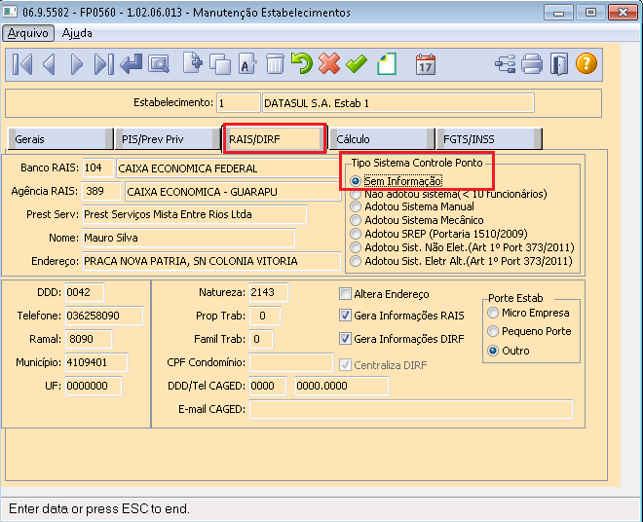
Task: Switch to the Cálculo tab
Action: point(382,139)
